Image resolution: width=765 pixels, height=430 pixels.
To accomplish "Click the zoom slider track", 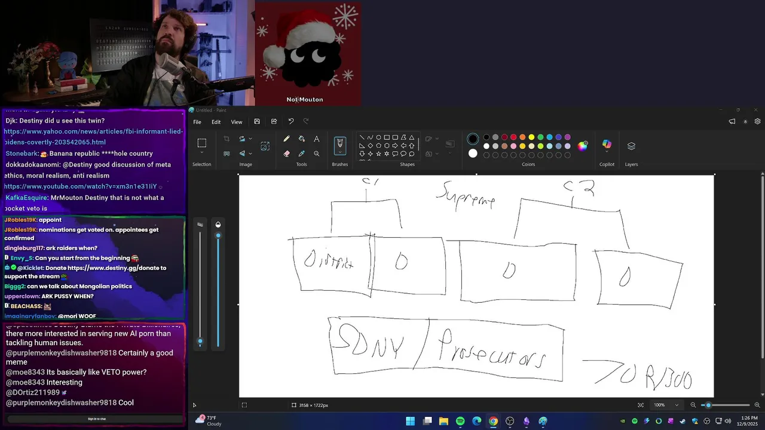I will coord(726,405).
